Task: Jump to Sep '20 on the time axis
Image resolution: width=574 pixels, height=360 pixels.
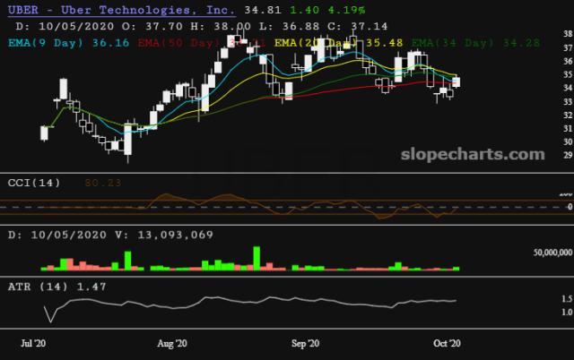Action: [307, 343]
